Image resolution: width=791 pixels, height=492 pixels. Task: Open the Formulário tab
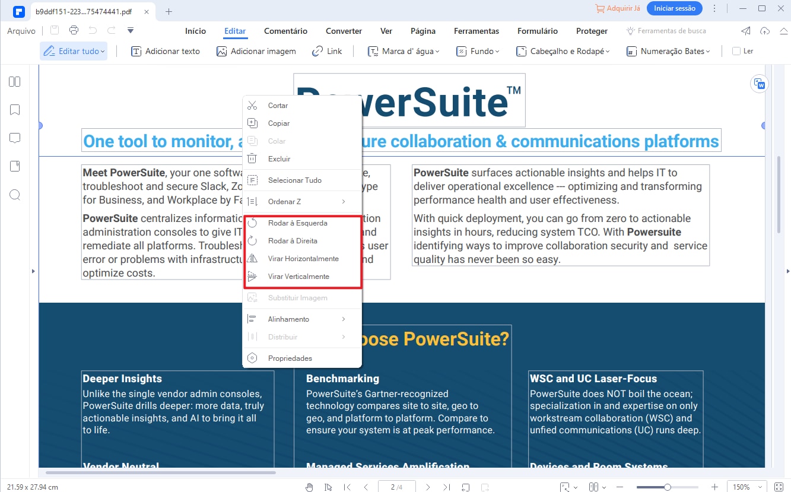(538, 31)
